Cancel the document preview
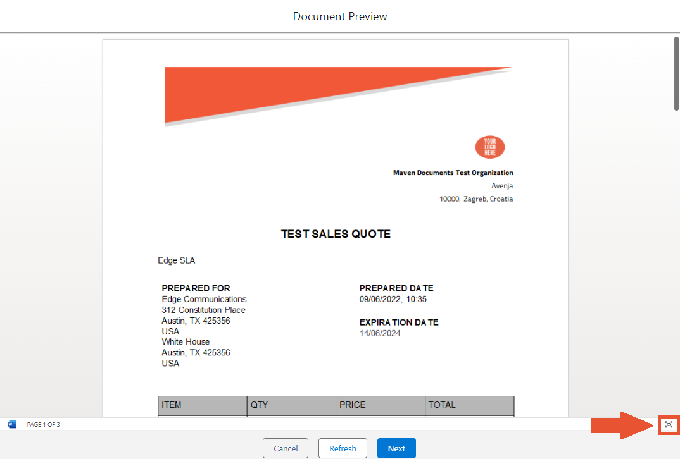This screenshot has width=680, height=459. click(286, 448)
